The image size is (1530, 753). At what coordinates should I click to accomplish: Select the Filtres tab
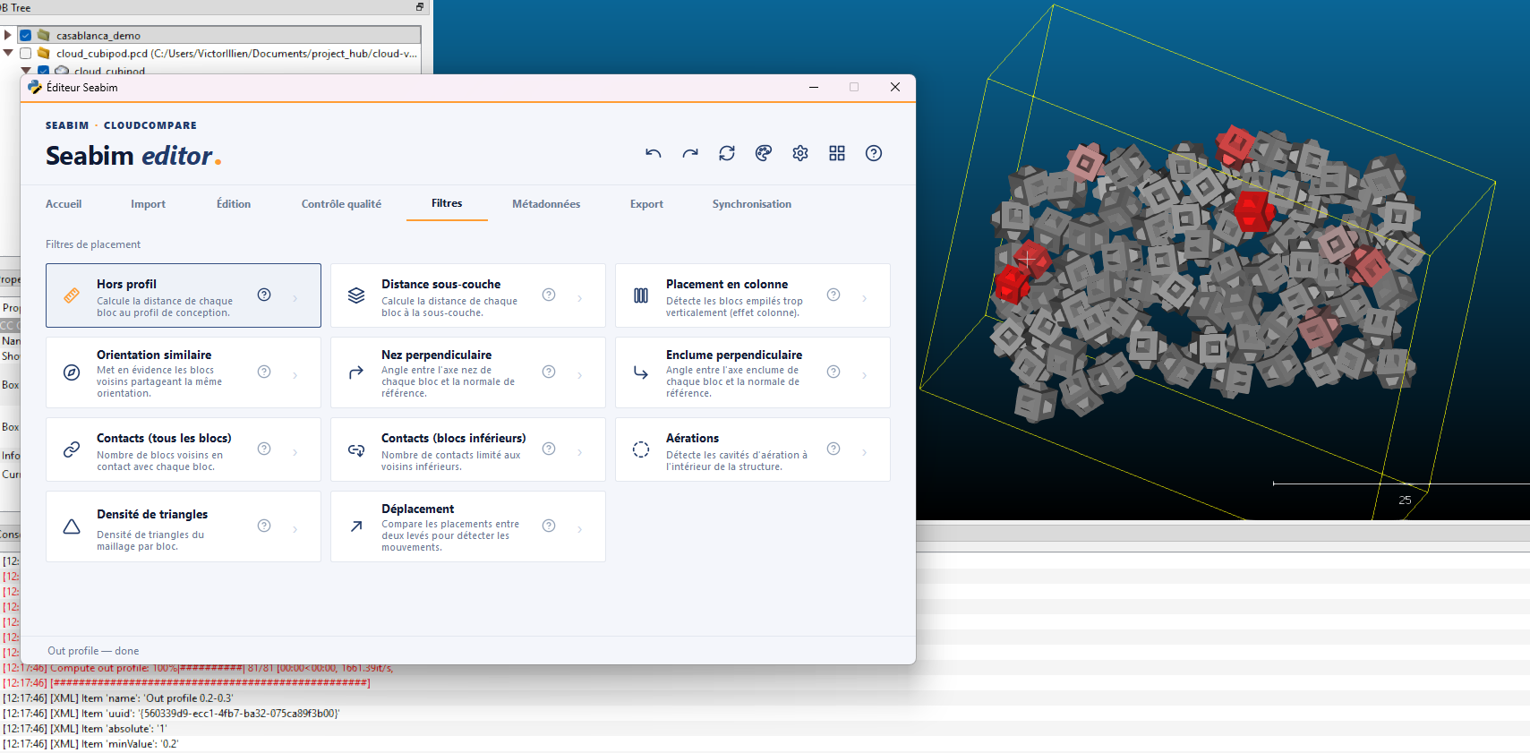[x=447, y=203]
